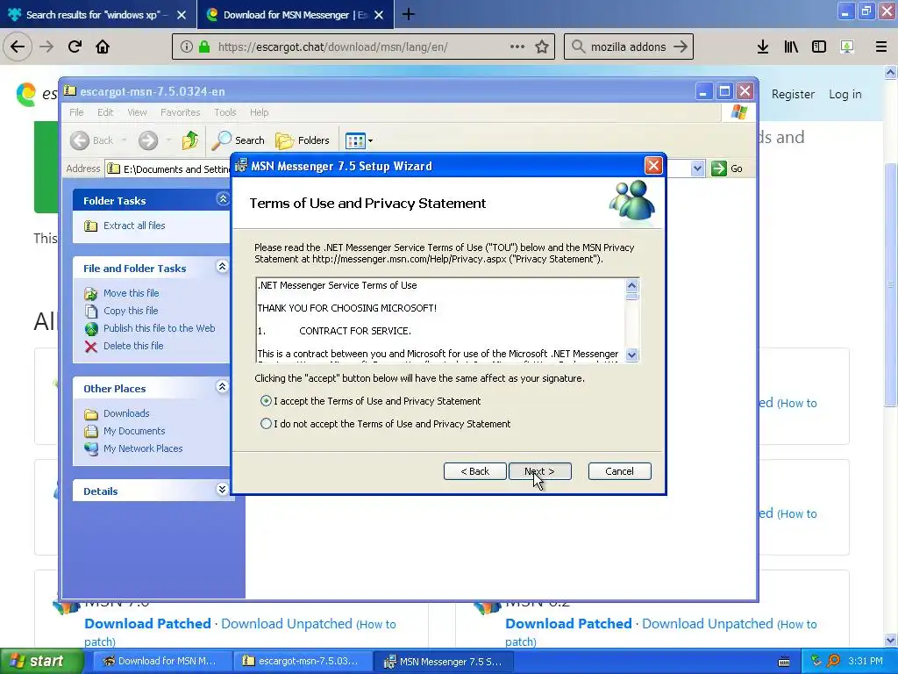Click 'Move this file' task

click(132, 293)
